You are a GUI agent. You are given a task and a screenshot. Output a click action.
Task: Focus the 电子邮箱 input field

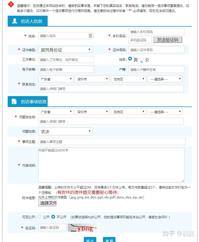66,69
